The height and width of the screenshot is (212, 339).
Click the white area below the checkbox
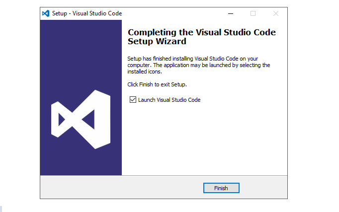pyautogui.click(x=204, y=139)
